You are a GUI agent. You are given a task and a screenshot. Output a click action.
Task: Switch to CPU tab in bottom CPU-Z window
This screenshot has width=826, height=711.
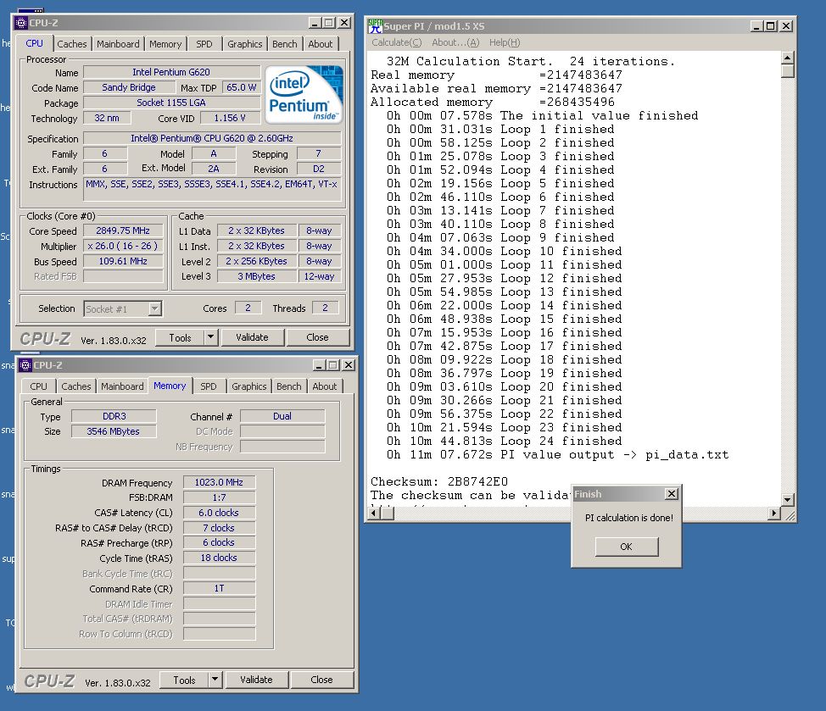(x=38, y=386)
